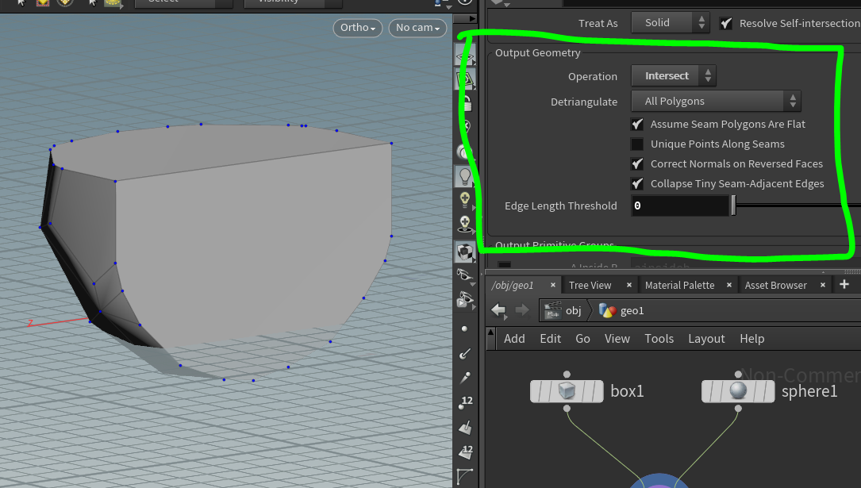Image resolution: width=861 pixels, height=488 pixels.
Task: Enable Unique Points Along Seams checkbox
Action: [x=637, y=144]
